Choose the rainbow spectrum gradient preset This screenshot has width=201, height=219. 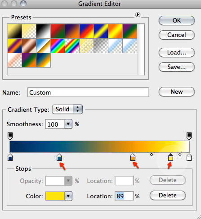[x=58, y=46]
